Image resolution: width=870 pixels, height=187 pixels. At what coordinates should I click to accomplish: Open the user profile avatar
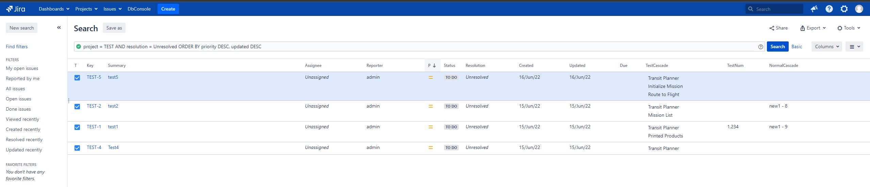point(859,9)
